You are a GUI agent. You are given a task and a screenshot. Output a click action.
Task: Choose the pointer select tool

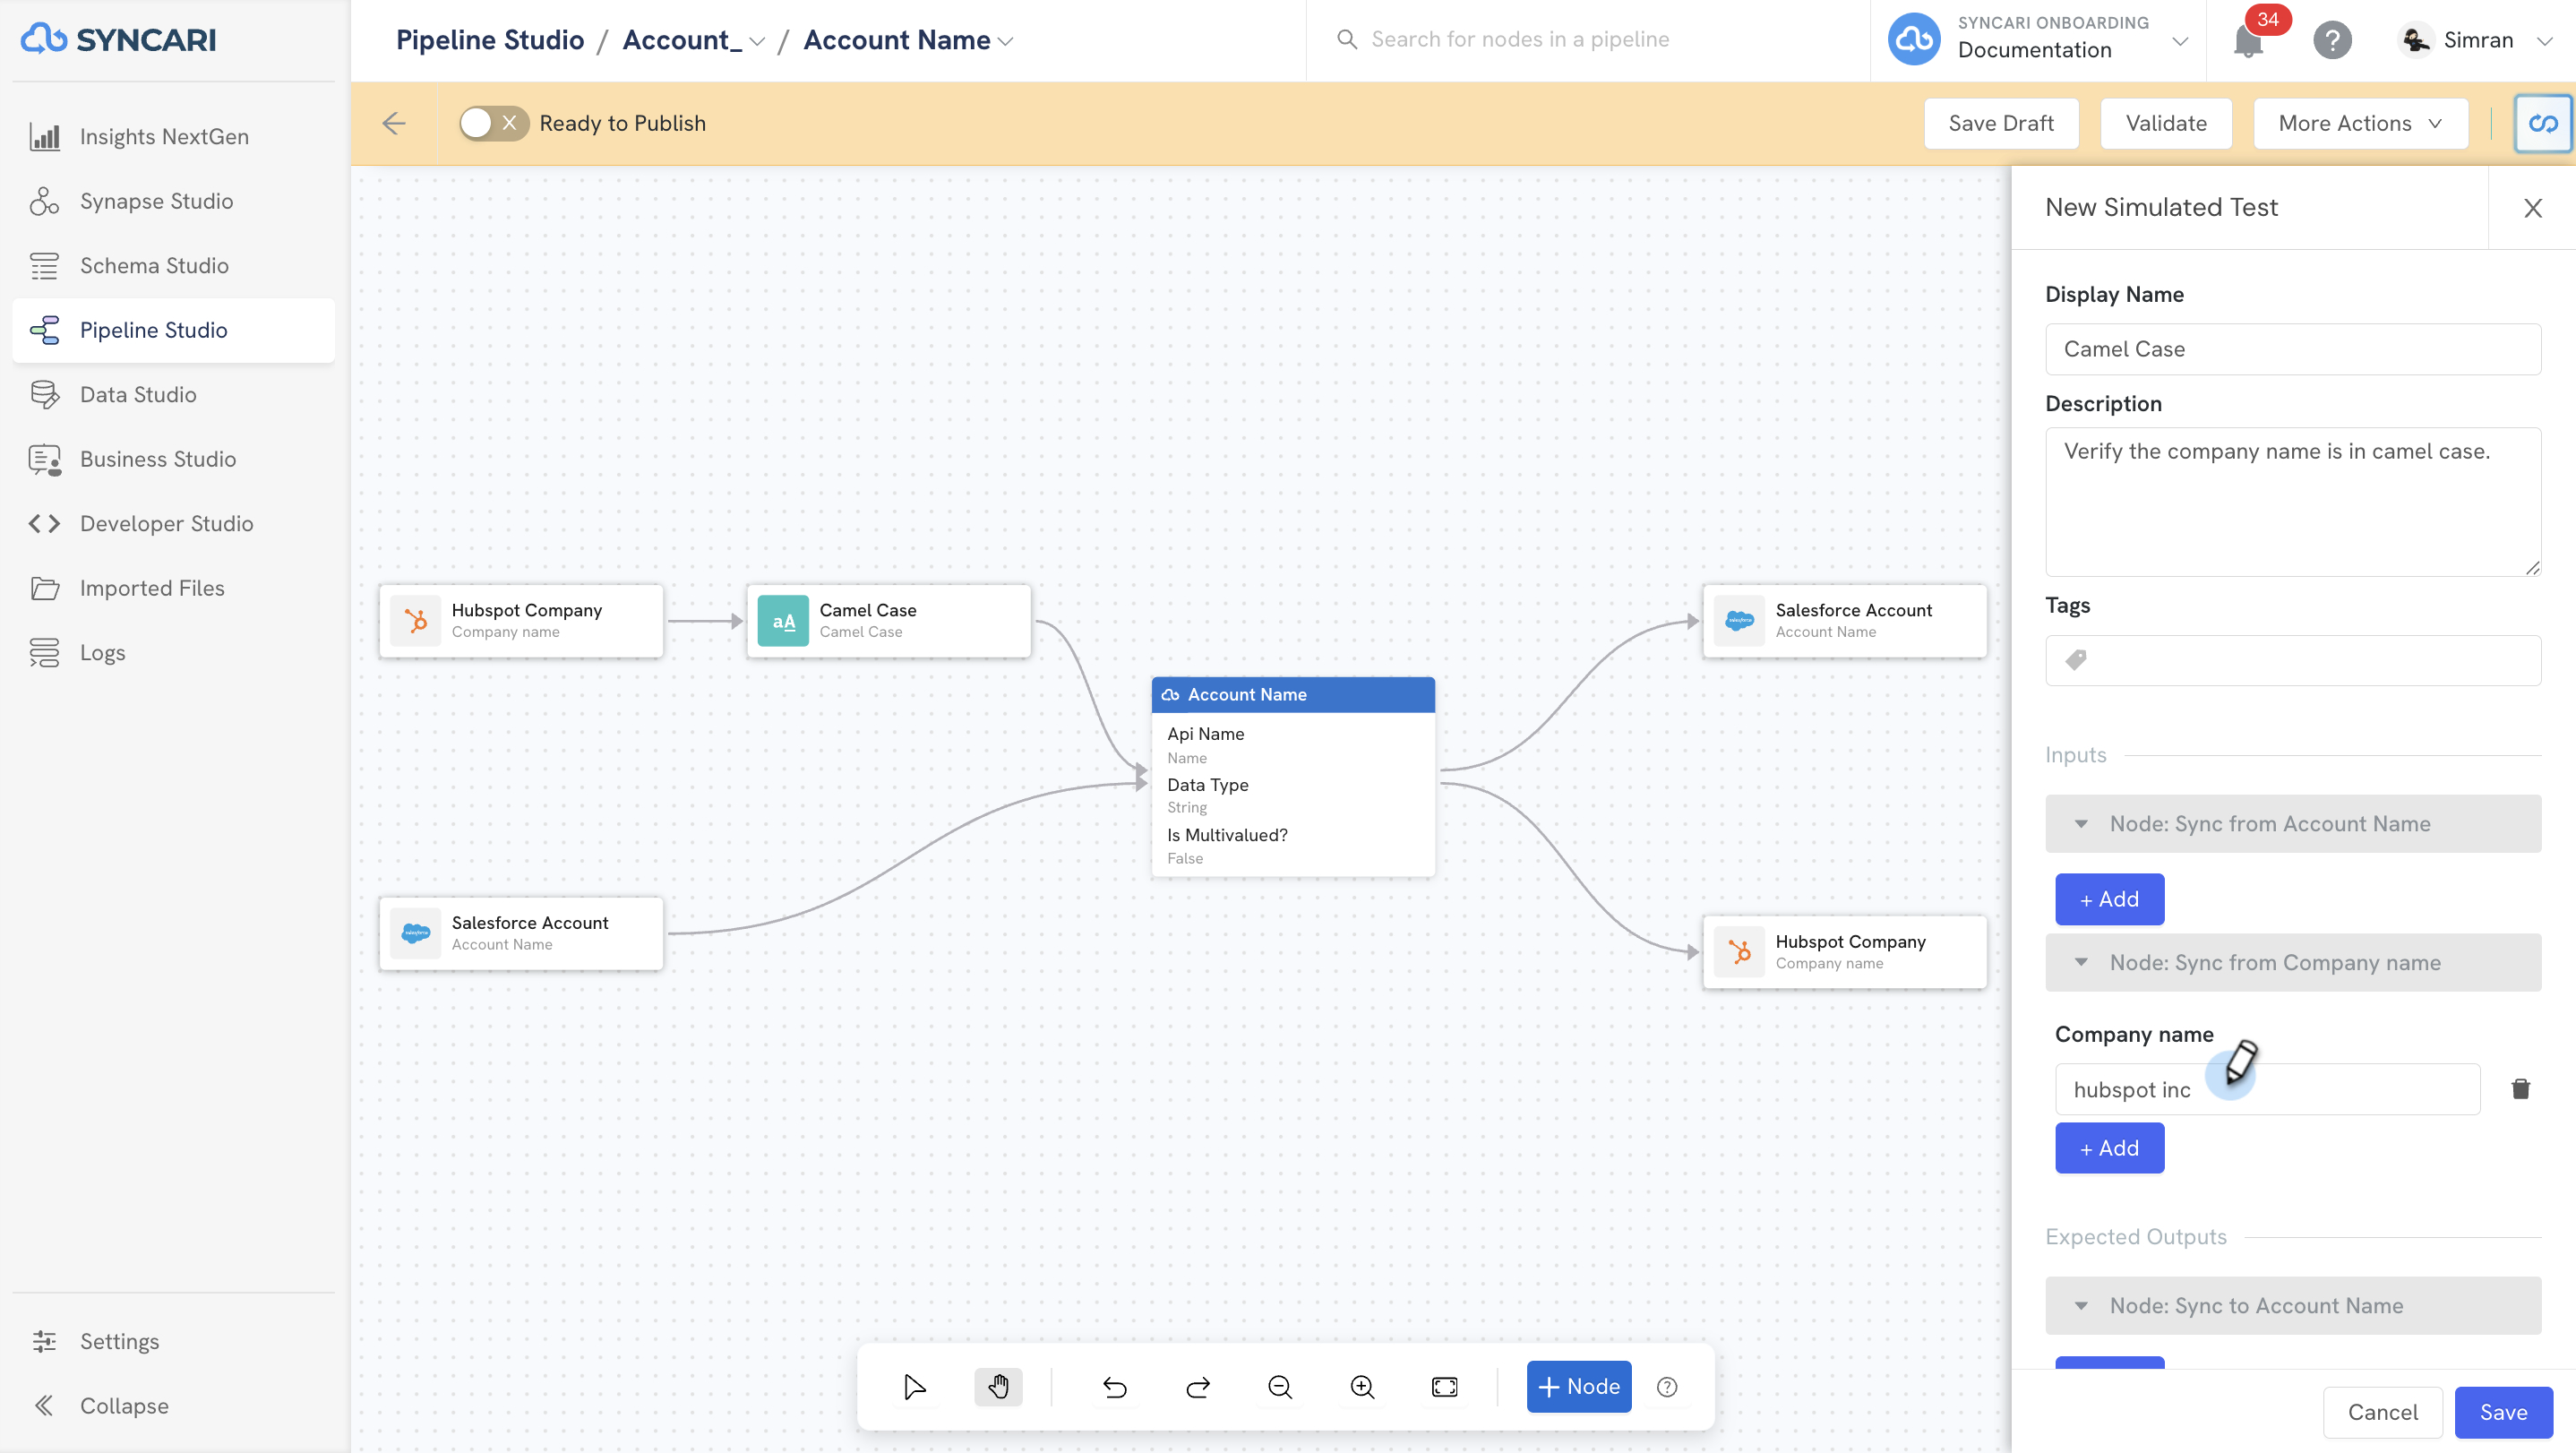(914, 1387)
